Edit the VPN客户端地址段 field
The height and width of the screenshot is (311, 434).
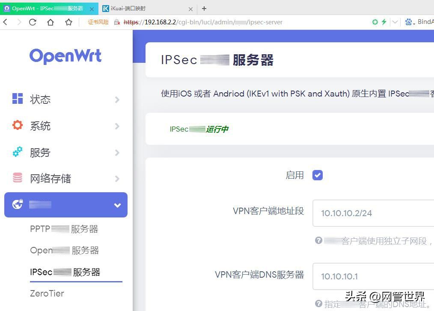373,213
